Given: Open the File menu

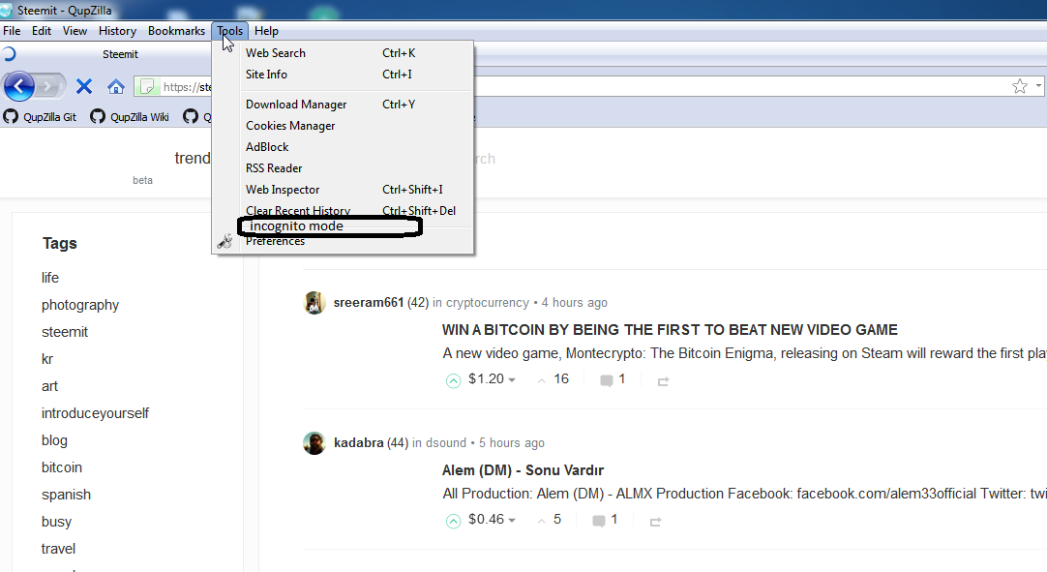Looking at the screenshot, I should pyautogui.click(x=12, y=31).
